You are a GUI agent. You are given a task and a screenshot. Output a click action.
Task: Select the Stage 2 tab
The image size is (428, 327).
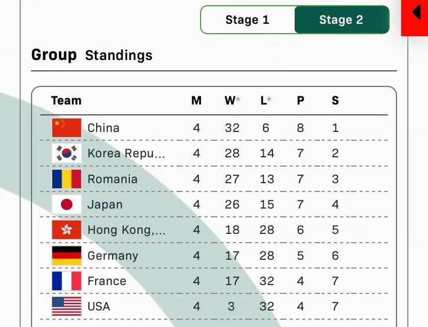tap(341, 20)
